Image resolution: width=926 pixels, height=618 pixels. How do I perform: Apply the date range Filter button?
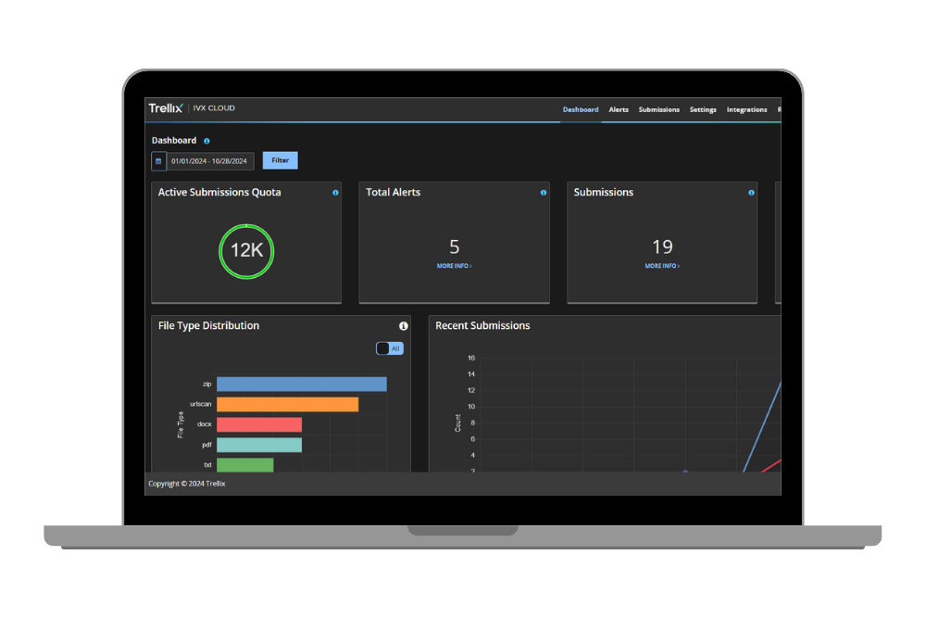point(280,160)
